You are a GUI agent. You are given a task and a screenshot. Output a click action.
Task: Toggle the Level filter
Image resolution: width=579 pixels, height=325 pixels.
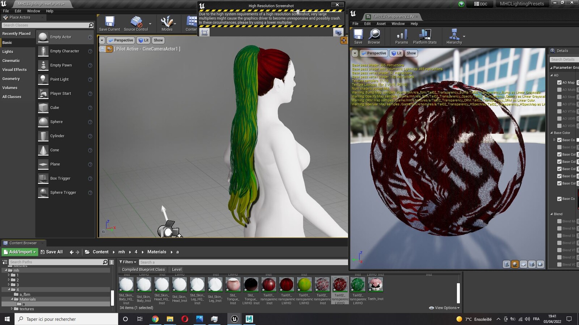pos(177,270)
